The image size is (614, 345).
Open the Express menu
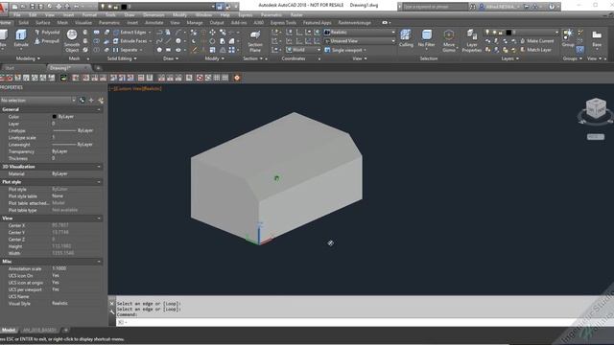click(246, 15)
